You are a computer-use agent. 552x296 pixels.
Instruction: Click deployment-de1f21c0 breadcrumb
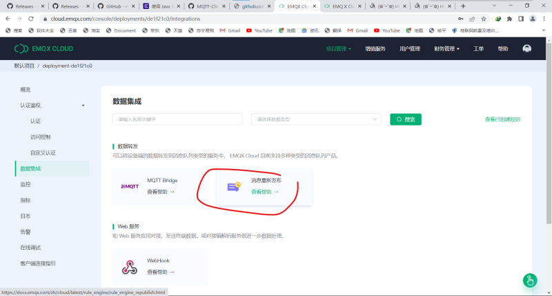point(67,66)
